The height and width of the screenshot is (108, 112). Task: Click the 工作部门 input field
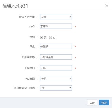56,68
